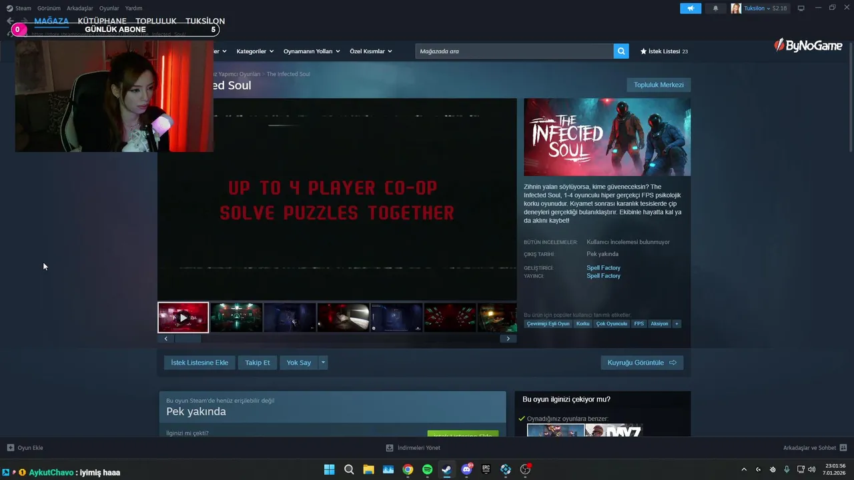
Task: Open dropdown arrow next to Yok Say
Action: point(324,363)
